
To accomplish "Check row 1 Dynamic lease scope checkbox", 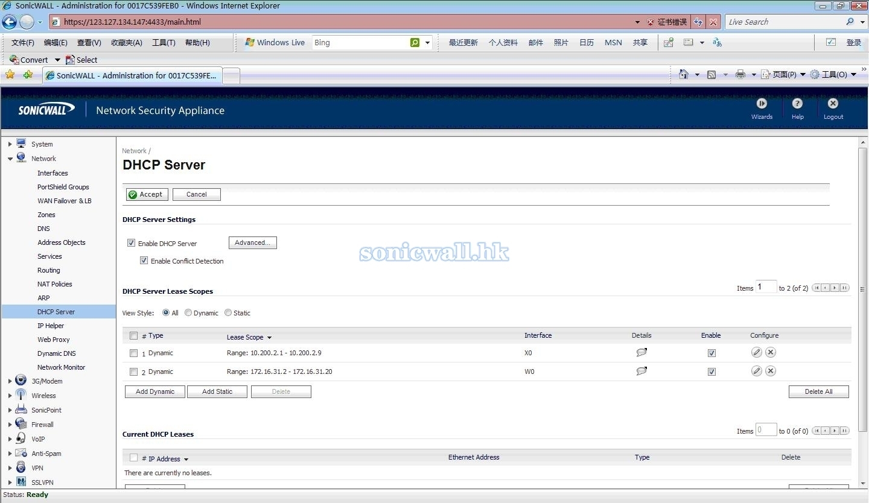I will tap(134, 353).
